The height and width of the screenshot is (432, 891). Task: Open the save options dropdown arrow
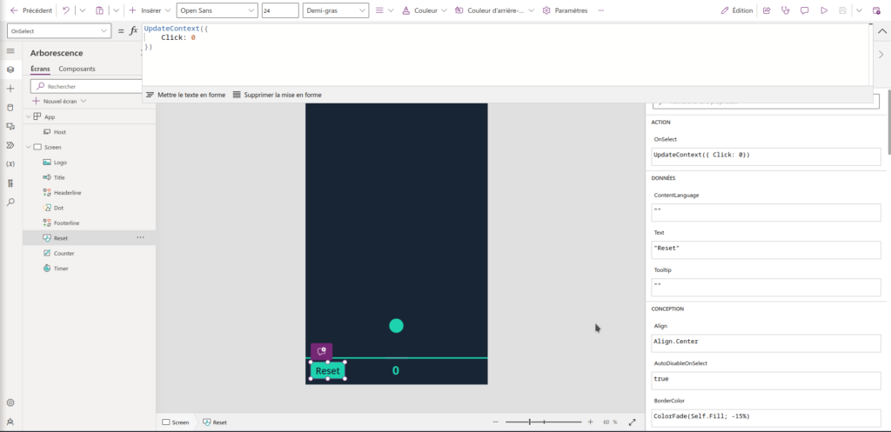pyautogui.click(x=859, y=10)
